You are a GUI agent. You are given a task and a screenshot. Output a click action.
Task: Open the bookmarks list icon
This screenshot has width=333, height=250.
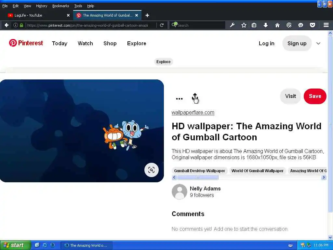pyautogui.click(x=254, y=25)
